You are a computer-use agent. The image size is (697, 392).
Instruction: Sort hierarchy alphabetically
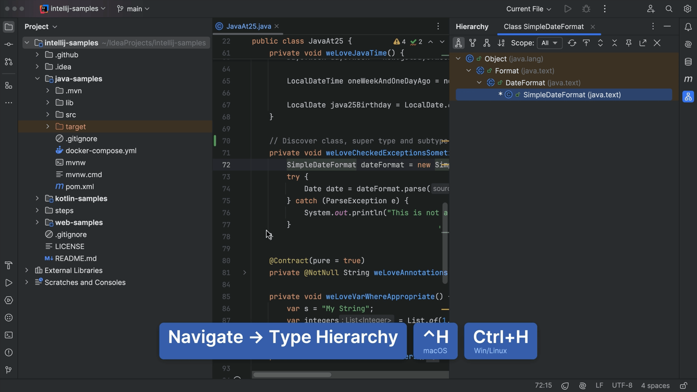pyautogui.click(x=501, y=43)
